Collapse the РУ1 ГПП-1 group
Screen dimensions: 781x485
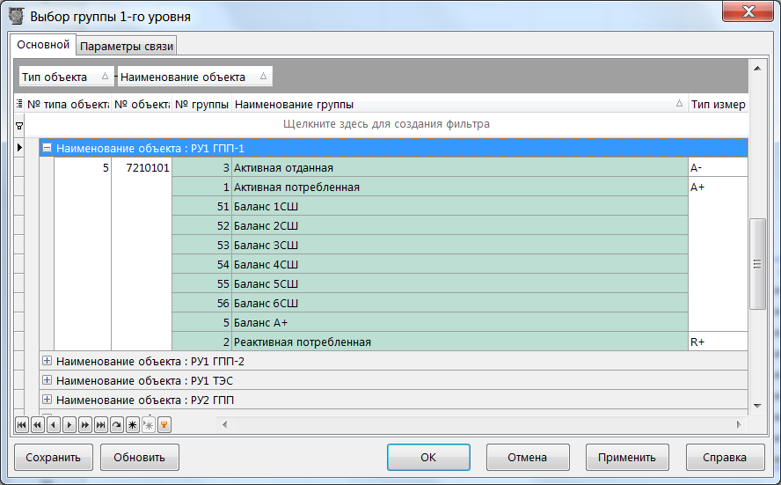47,149
